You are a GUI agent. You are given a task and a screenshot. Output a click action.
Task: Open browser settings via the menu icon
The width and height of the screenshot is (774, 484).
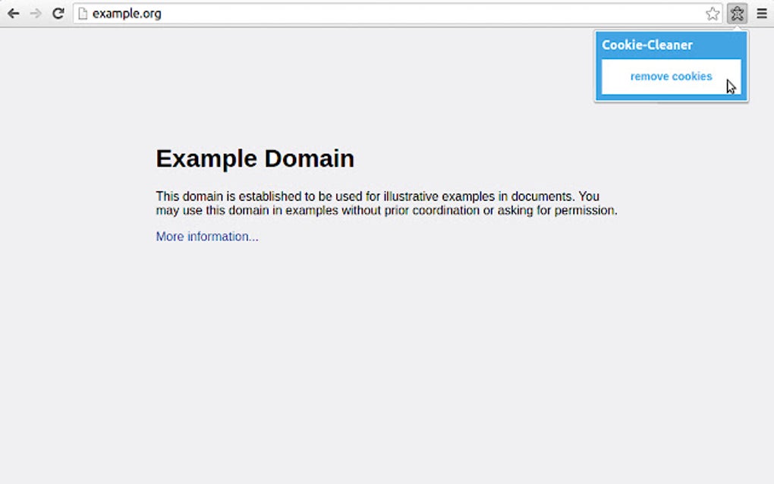pos(763,13)
